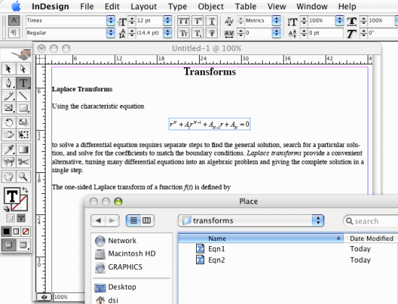Swap fill and stroke arrows
The width and height of the screenshot is (398, 304).
point(25,190)
